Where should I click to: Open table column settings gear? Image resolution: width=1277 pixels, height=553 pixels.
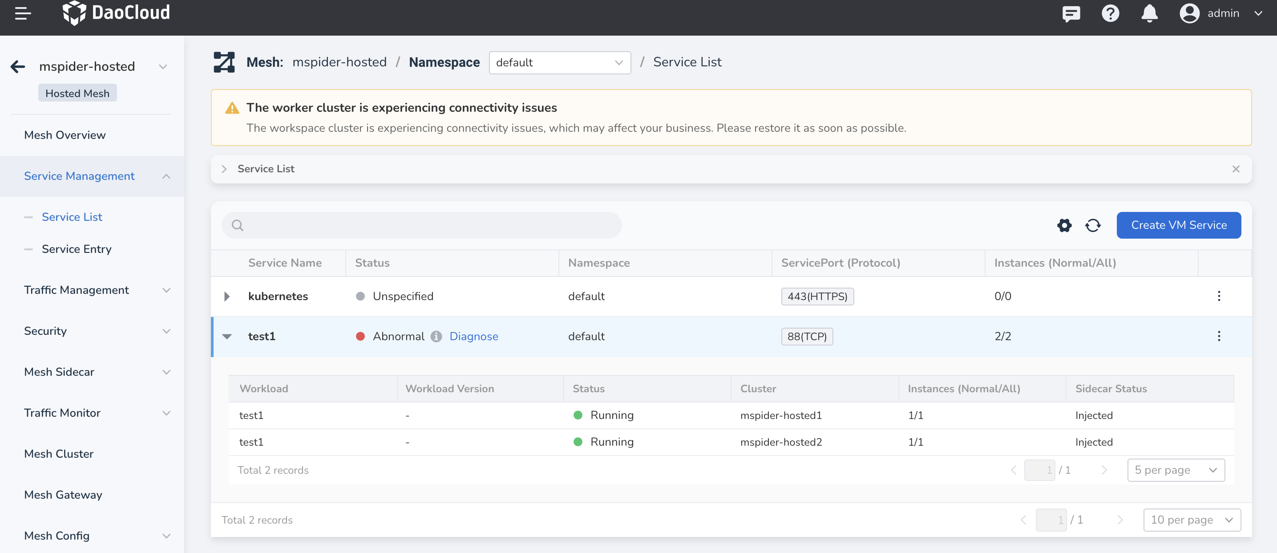tap(1064, 226)
